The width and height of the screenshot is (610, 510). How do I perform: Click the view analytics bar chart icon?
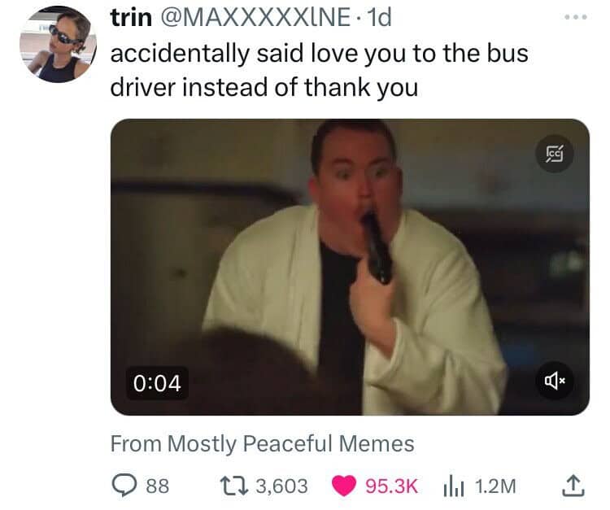point(454,486)
